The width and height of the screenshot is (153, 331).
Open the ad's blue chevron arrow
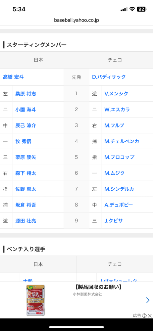(148, 300)
